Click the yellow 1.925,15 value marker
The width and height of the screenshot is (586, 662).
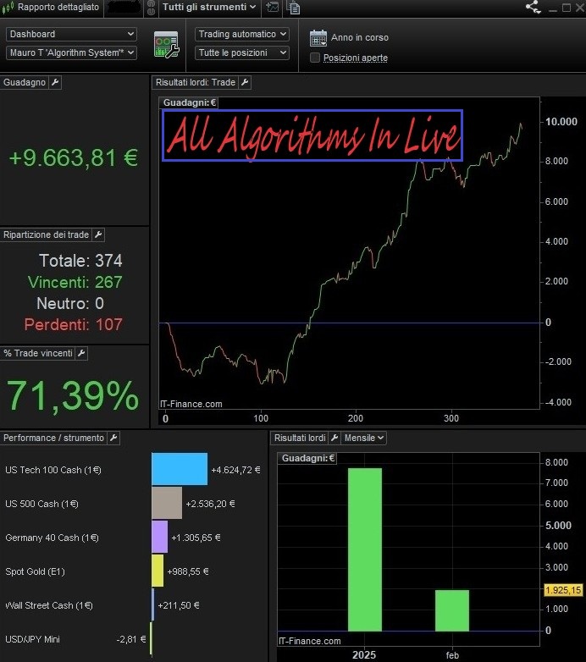tap(563, 590)
